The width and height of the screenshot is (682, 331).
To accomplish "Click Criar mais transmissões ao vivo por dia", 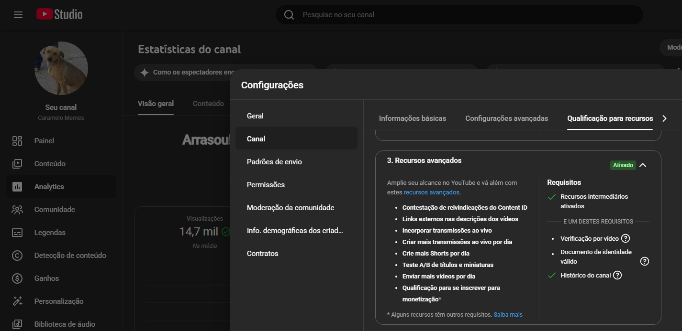I will [457, 242].
